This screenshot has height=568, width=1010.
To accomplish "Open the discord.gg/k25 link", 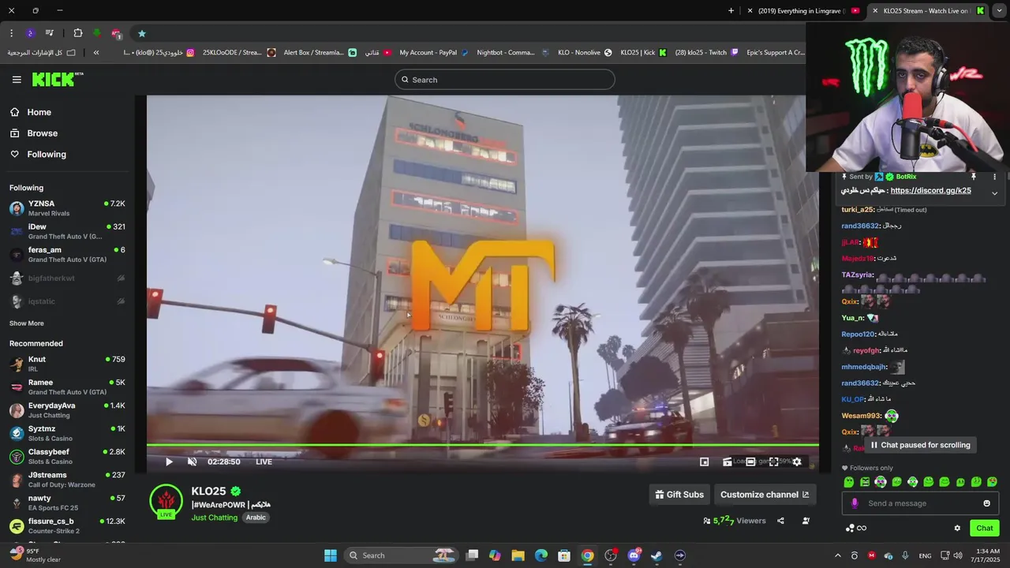I will click(x=931, y=191).
